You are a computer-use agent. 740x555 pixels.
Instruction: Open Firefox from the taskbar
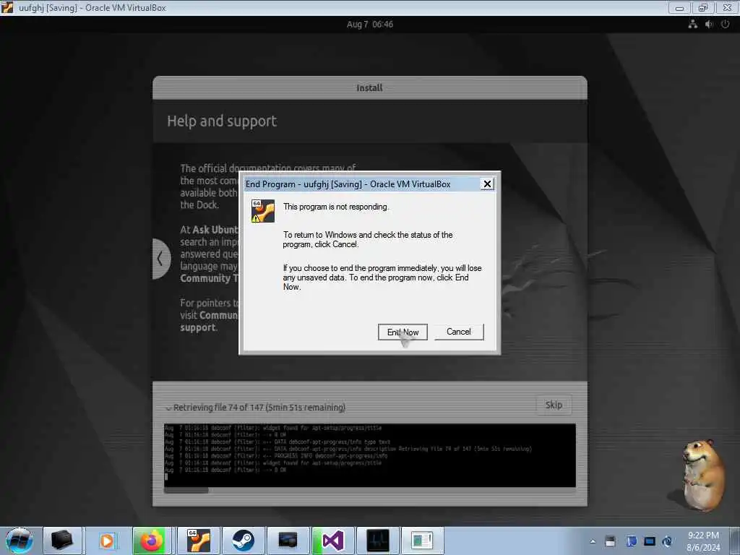pyautogui.click(x=151, y=541)
